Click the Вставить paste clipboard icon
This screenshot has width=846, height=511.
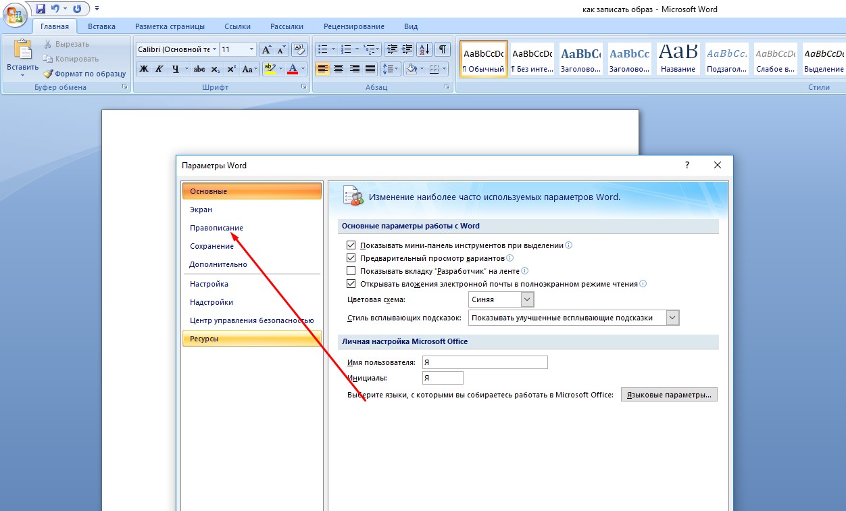[x=23, y=49]
